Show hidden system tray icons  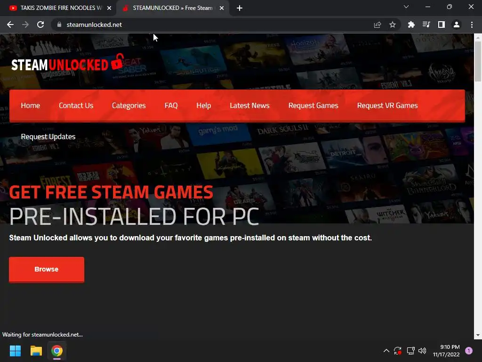point(386,351)
